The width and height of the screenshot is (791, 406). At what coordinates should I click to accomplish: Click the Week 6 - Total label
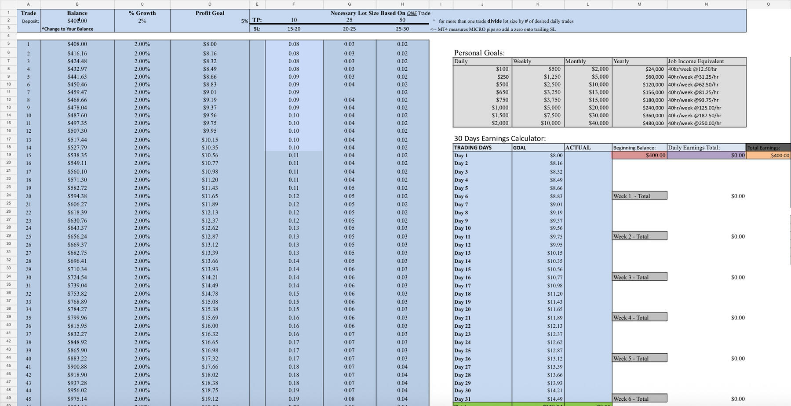point(640,399)
